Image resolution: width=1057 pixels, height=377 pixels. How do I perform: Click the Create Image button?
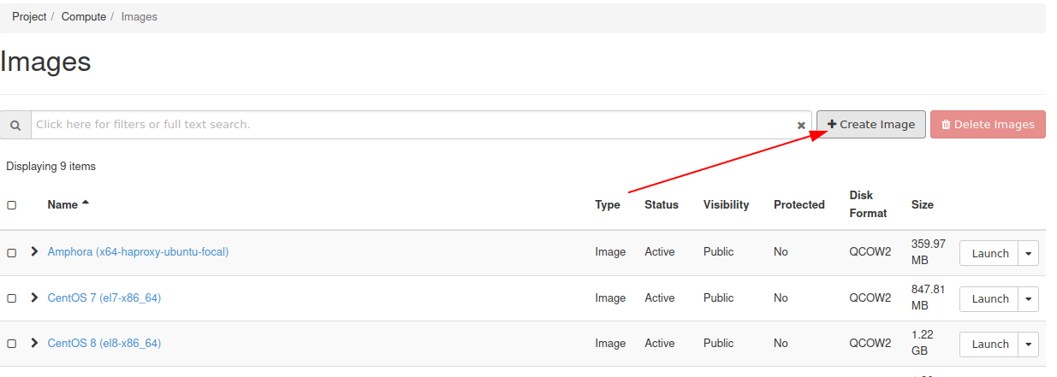870,124
